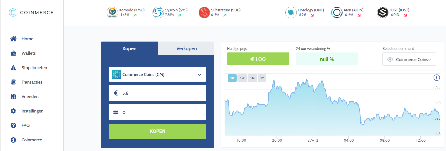
Task: Click the null % change box
Action: [x=327, y=59]
